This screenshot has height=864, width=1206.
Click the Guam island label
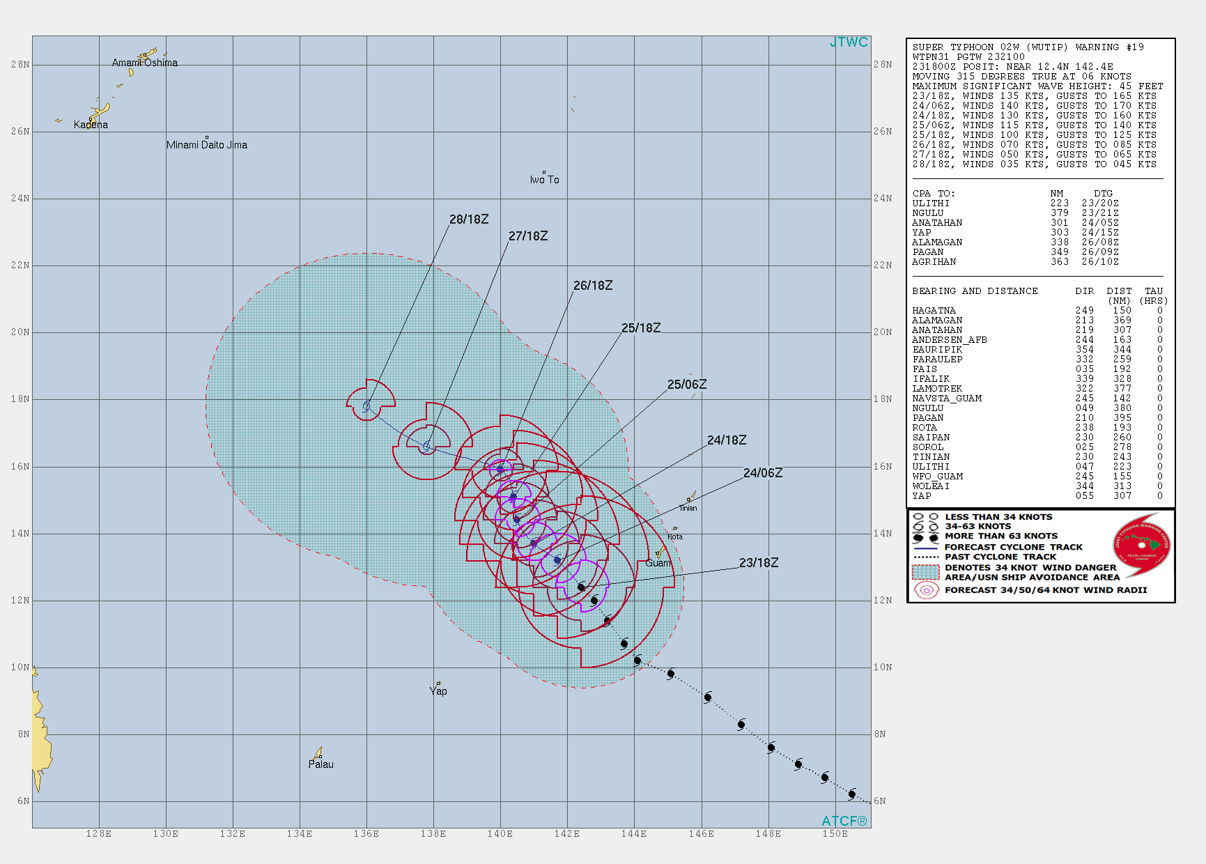[658, 563]
